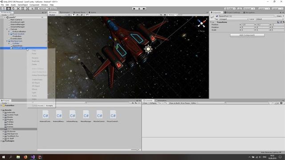Open Firefox from taskbar
Screen dimensions: 285x160
point(25,157)
